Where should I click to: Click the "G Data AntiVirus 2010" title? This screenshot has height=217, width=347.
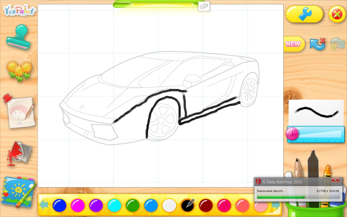point(282,182)
